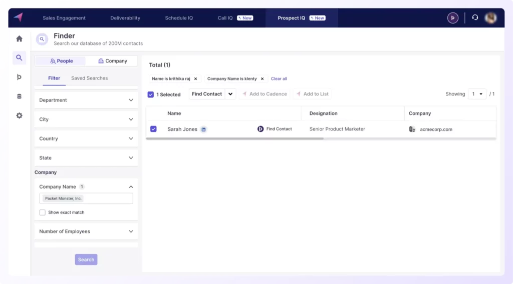This screenshot has height=284, width=513.
Task: Click the Search button
Action: [x=86, y=259]
